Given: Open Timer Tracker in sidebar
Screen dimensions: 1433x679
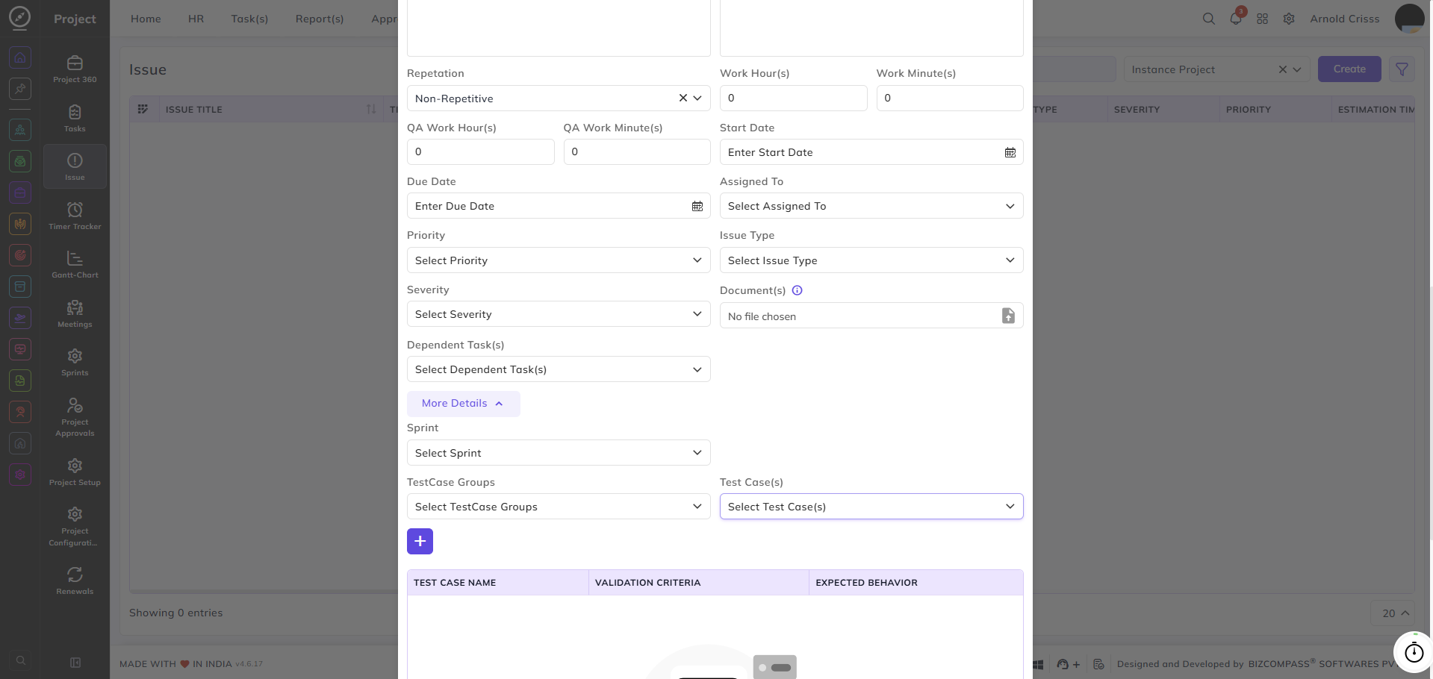Looking at the screenshot, I should coord(75,216).
